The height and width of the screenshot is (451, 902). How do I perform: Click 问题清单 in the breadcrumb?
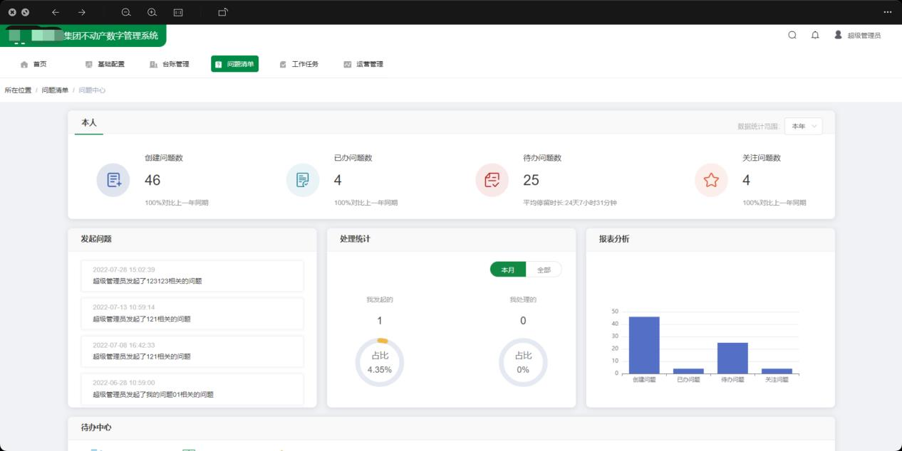click(55, 90)
